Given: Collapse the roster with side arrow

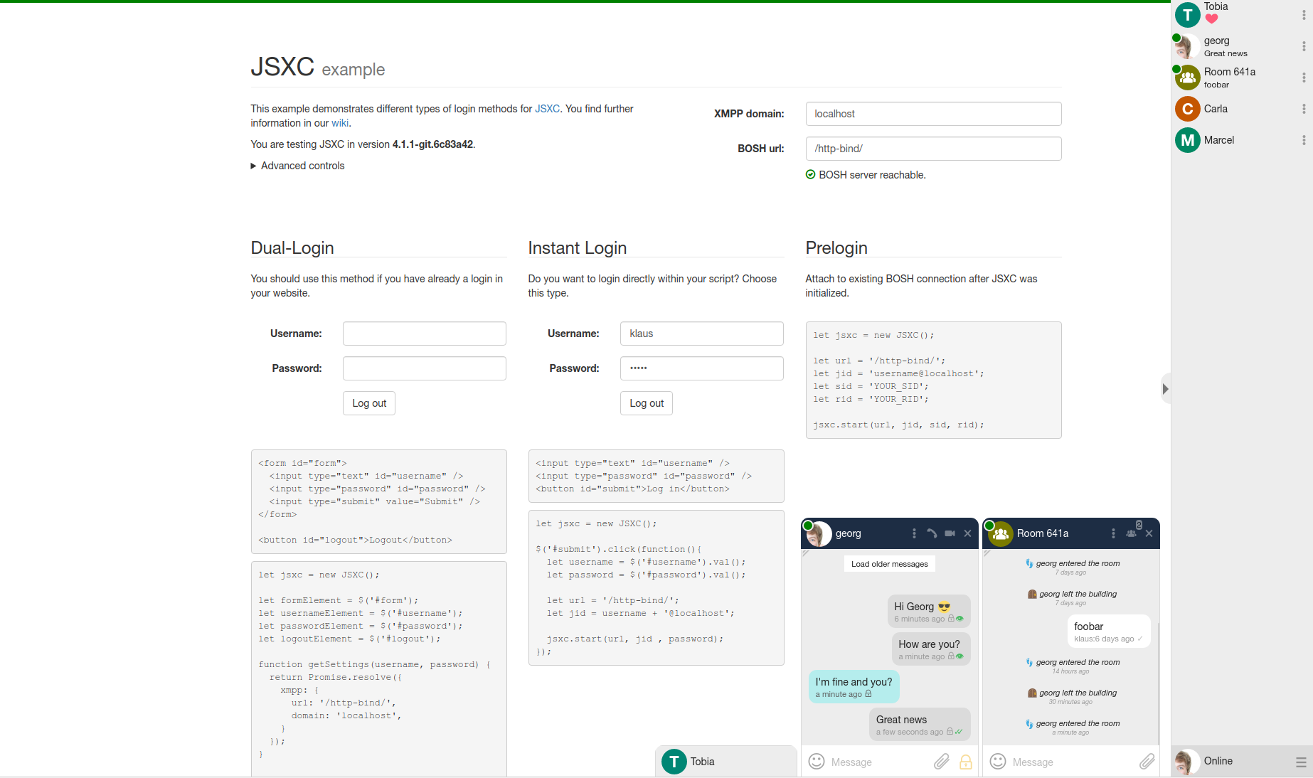Looking at the screenshot, I should (1165, 389).
